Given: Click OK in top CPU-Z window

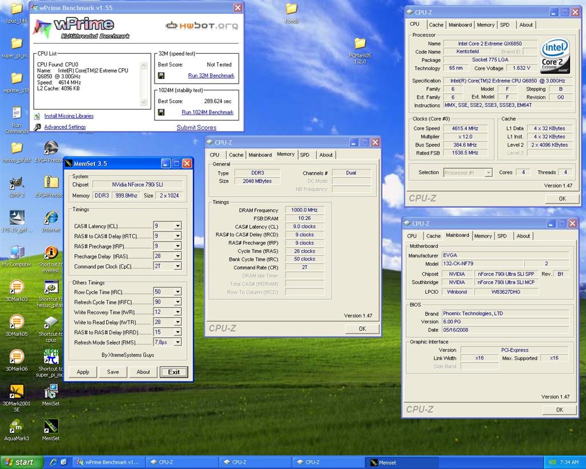Looking at the screenshot, I should (563, 199).
